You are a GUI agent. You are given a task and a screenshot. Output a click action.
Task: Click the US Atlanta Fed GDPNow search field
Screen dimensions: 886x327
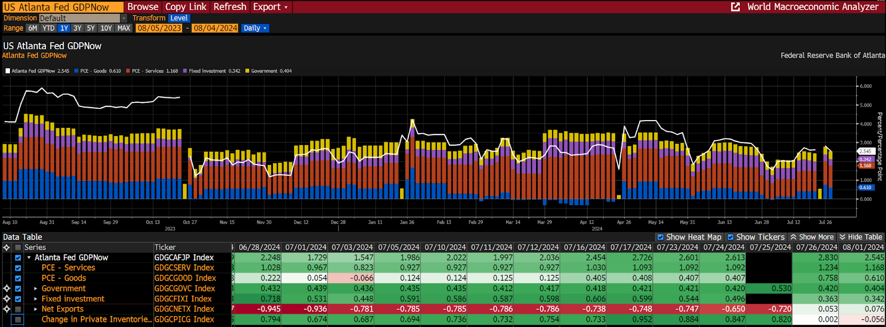click(63, 7)
